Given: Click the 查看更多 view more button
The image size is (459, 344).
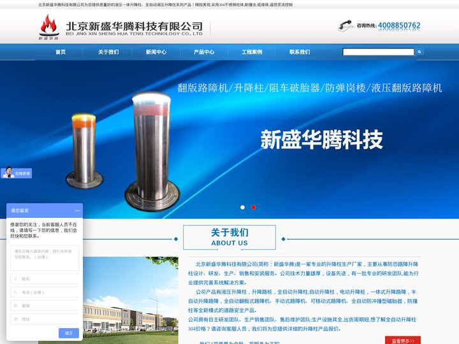Looking at the screenshot, I should pyautogui.click(x=403, y=340).
